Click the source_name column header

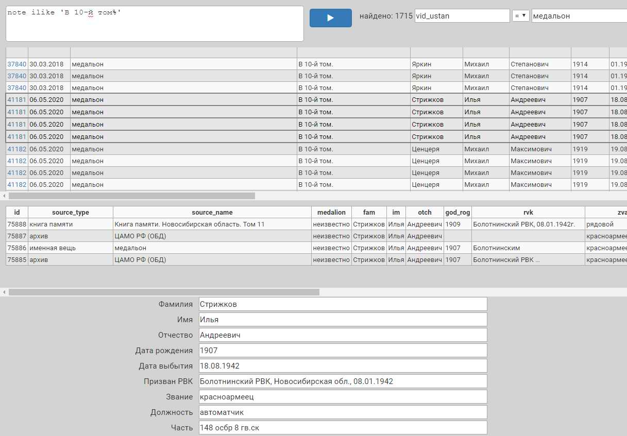pos(212,212)
